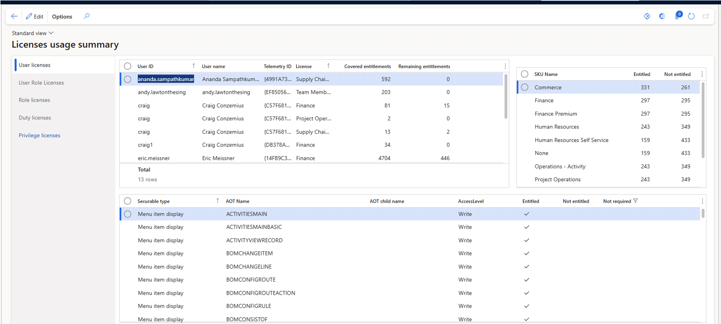The height and width of the screenshot is (324, 721).
Task: Open page in new window icon
Action: point(706,16)
